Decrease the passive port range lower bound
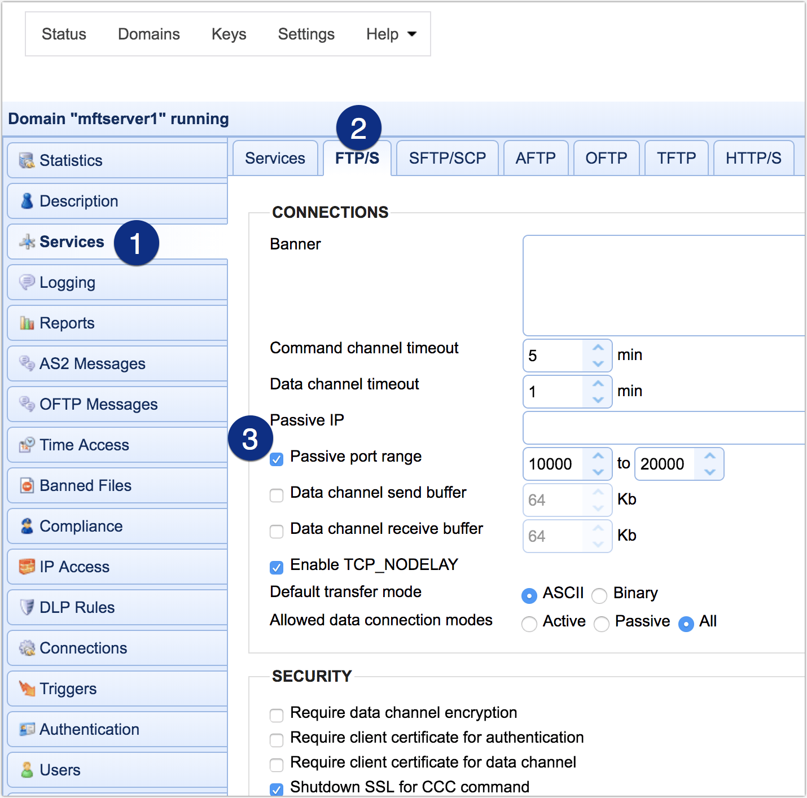 pyautogui.click(x=598, y=471)
